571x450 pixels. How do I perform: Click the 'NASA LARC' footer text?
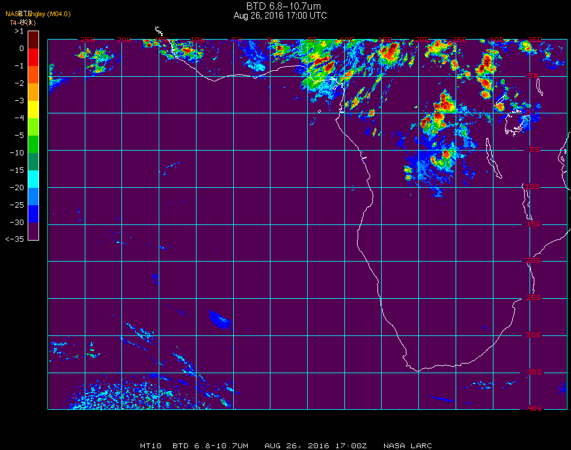point(408,446)
